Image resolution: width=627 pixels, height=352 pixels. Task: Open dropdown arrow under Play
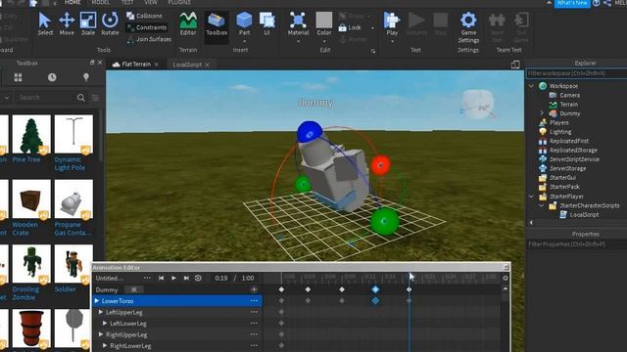(392, 41)
